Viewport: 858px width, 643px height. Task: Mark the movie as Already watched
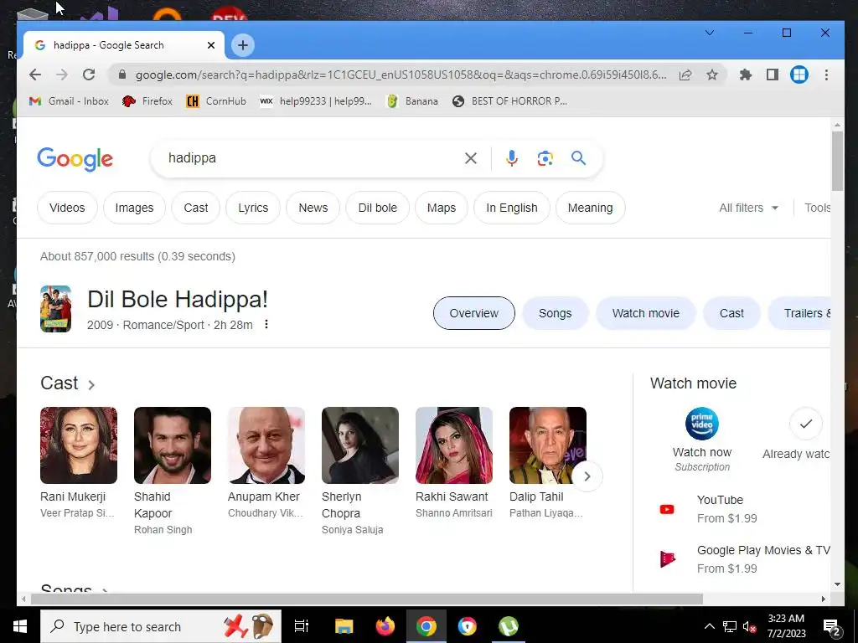pyautogui.click(x=806, y=424)
